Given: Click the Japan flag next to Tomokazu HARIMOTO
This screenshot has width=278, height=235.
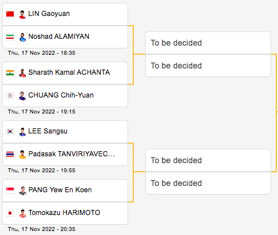Looking at the screenshot, I should pyautogui.click(x=10, y=213).
